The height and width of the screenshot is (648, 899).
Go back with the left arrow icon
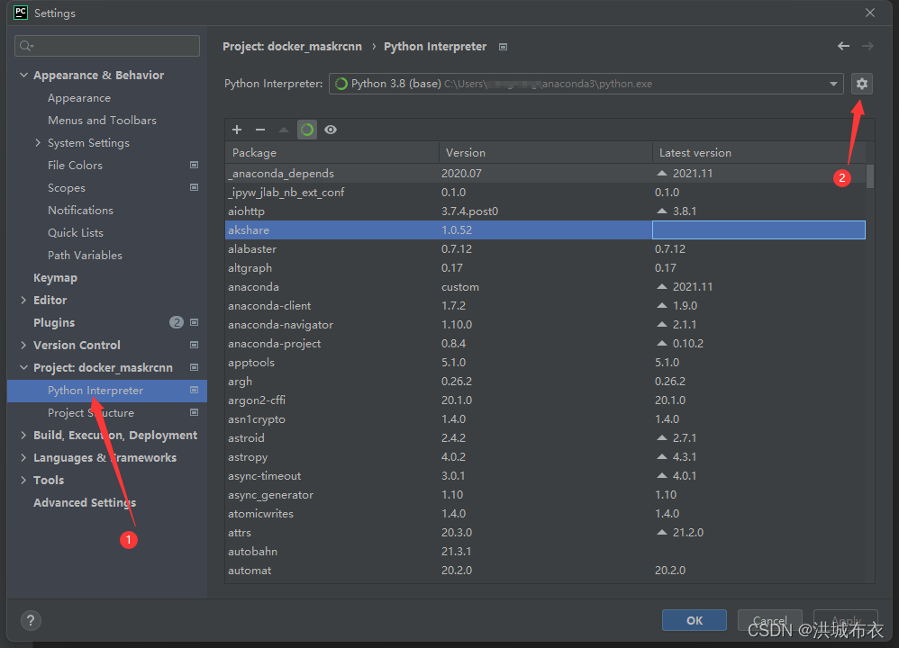click(843, 46)
